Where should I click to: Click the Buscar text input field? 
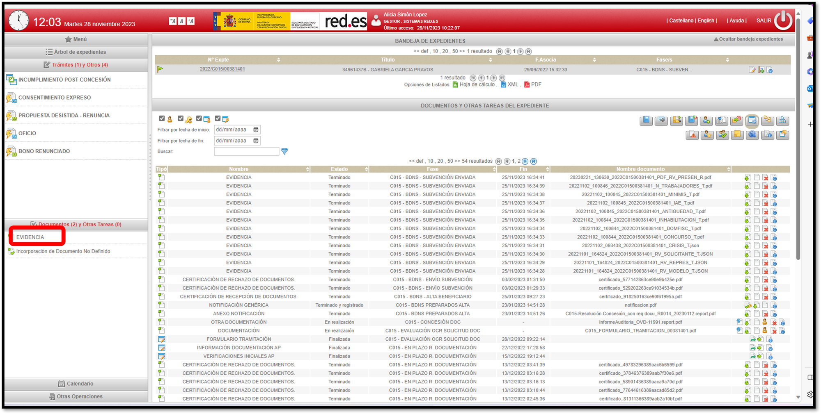pos(246,152)
